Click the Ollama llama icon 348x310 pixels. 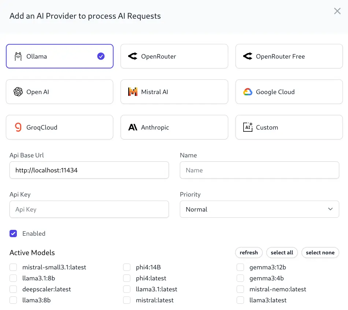pos(18,56)
